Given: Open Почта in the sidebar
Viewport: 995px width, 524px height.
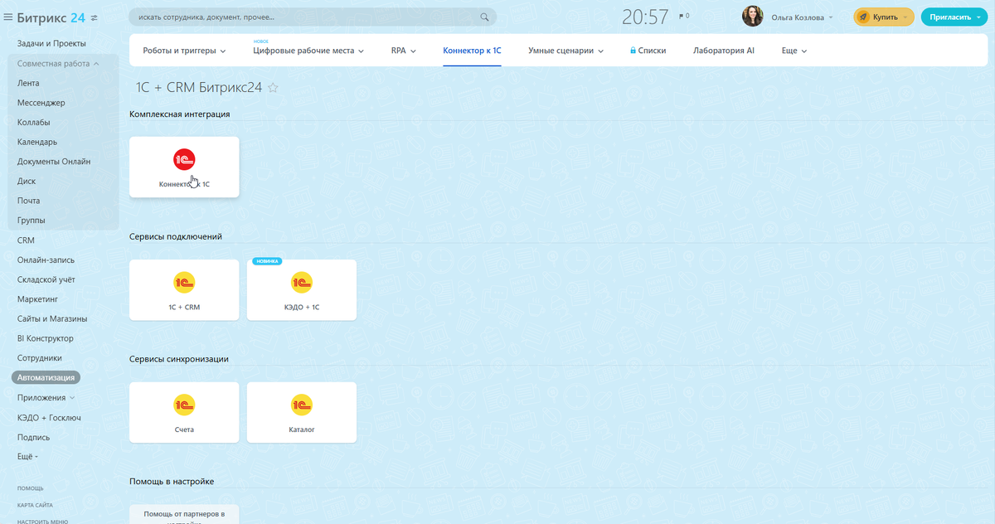Looking at the screenshot, I should point(29,201).
